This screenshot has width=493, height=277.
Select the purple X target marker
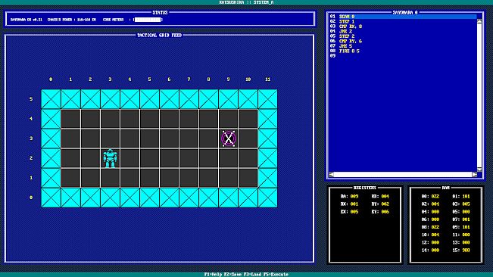coord(229,138)
